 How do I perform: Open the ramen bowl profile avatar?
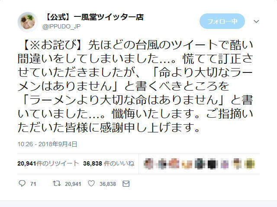28,22
